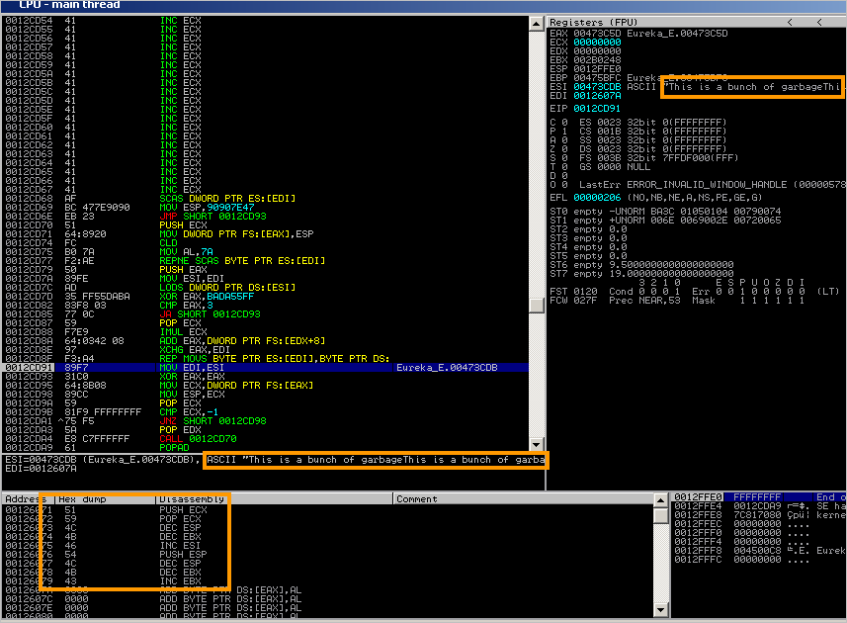Click the left arrow button in Registers header
This screenshot has width=847, height=623.
click(793, 22)
